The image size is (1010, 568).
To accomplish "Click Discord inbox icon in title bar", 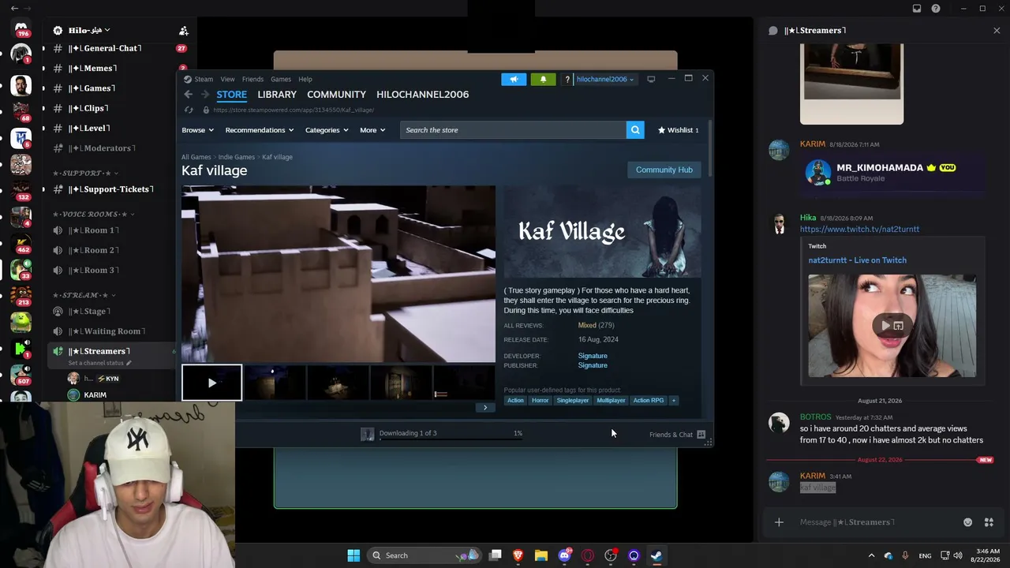I will (x=917, y=9).
